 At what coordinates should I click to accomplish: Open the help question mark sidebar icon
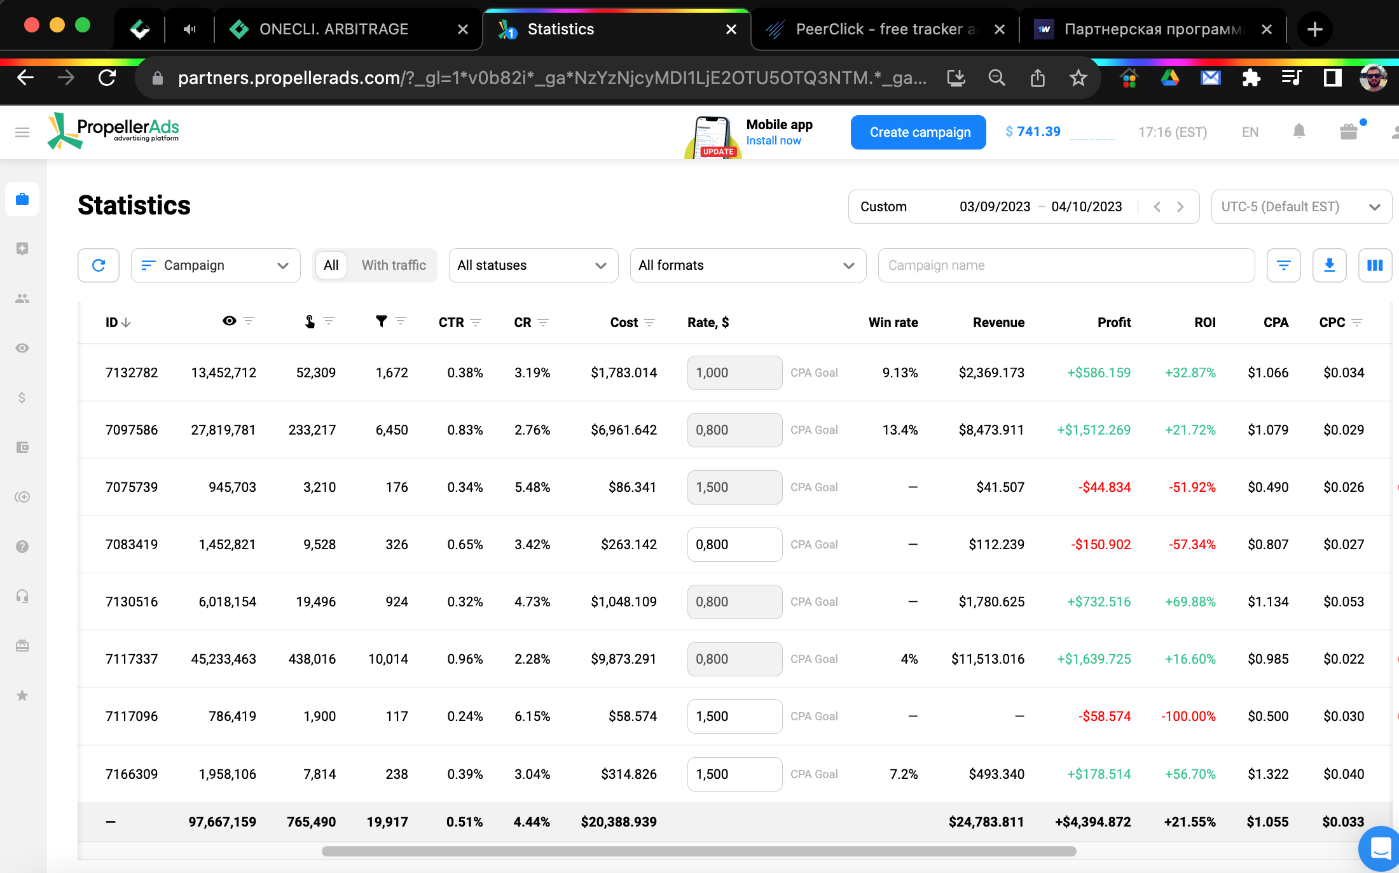(22, 547)
